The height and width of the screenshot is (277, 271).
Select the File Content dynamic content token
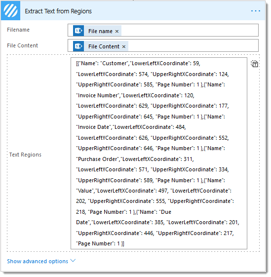click(x=104, y=46)
